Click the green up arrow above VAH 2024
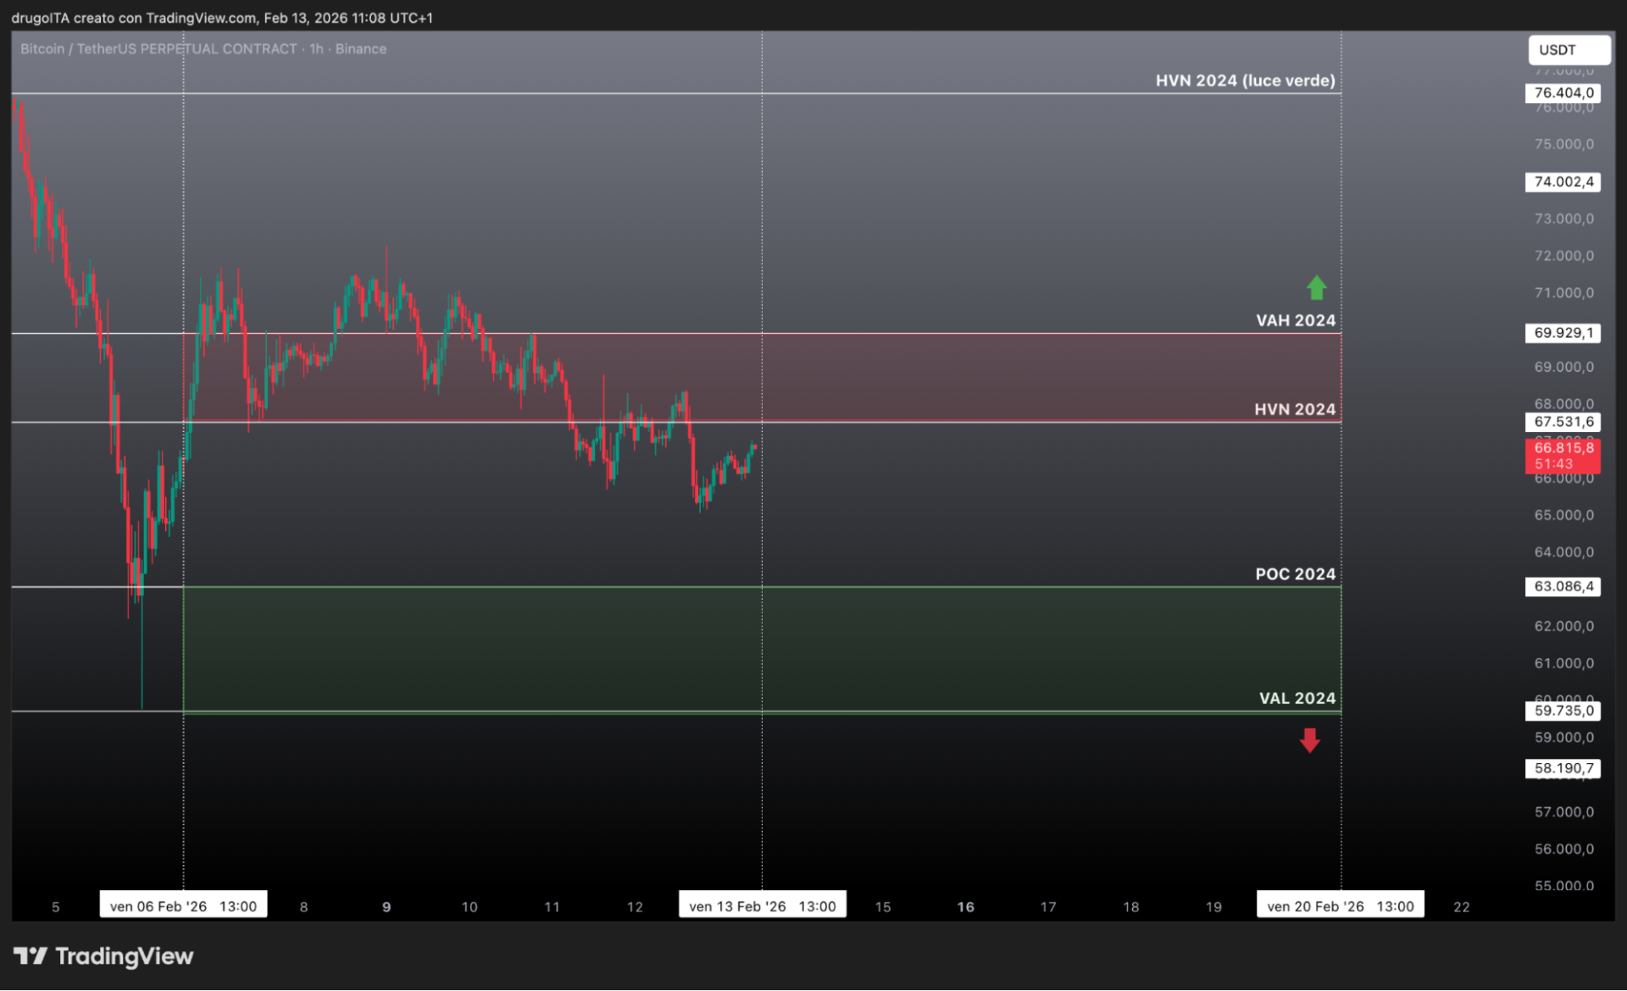Image resolution: width=1627 pixels, height=991 pixels. [x=1316, y=287]
